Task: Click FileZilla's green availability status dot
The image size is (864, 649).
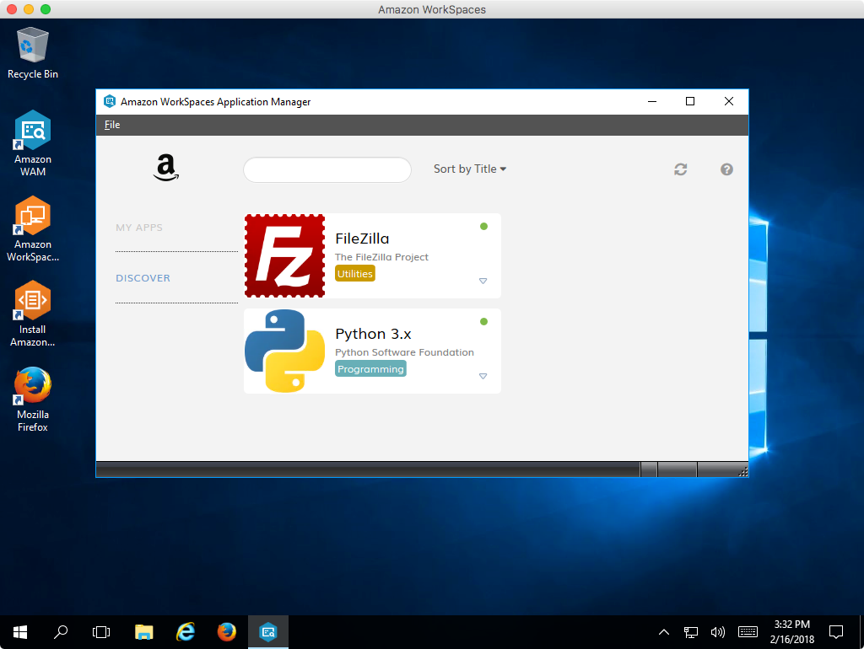Action: click(483, 226)
